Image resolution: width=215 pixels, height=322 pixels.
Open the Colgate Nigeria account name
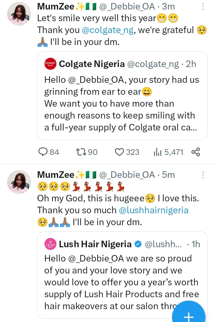point(92,64)
